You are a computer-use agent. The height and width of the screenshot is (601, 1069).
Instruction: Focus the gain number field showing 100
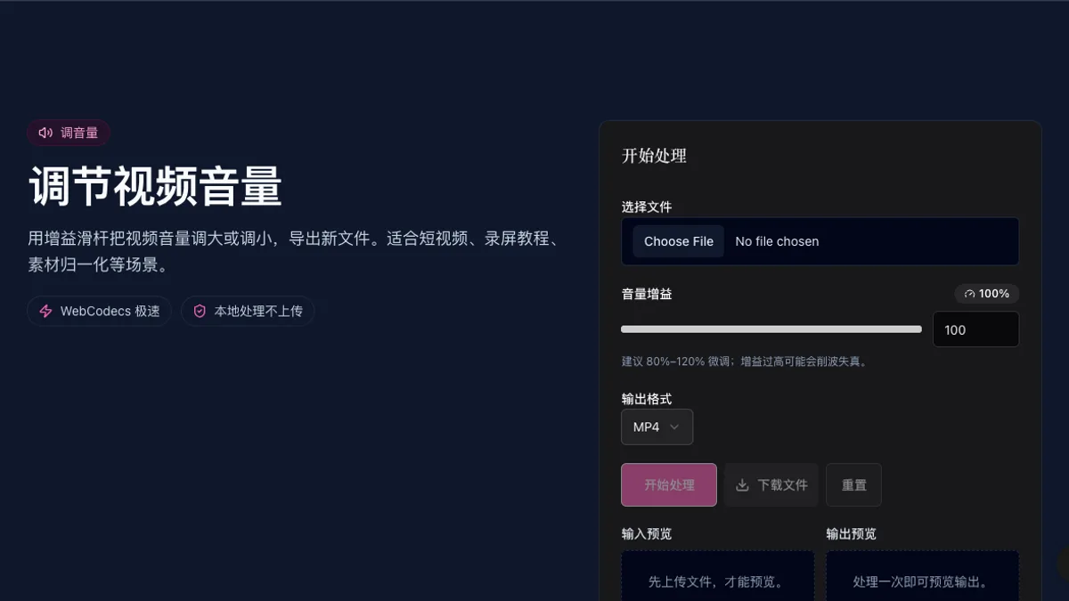(975, 329)
